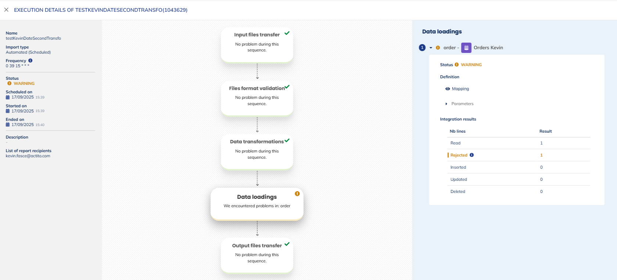Image resolution: width=617 pixels, height=280 pixels.
Task: Click the Rejected row in integration results
Action: 459,155
